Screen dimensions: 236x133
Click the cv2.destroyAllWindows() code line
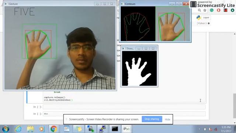click(58, 100)
